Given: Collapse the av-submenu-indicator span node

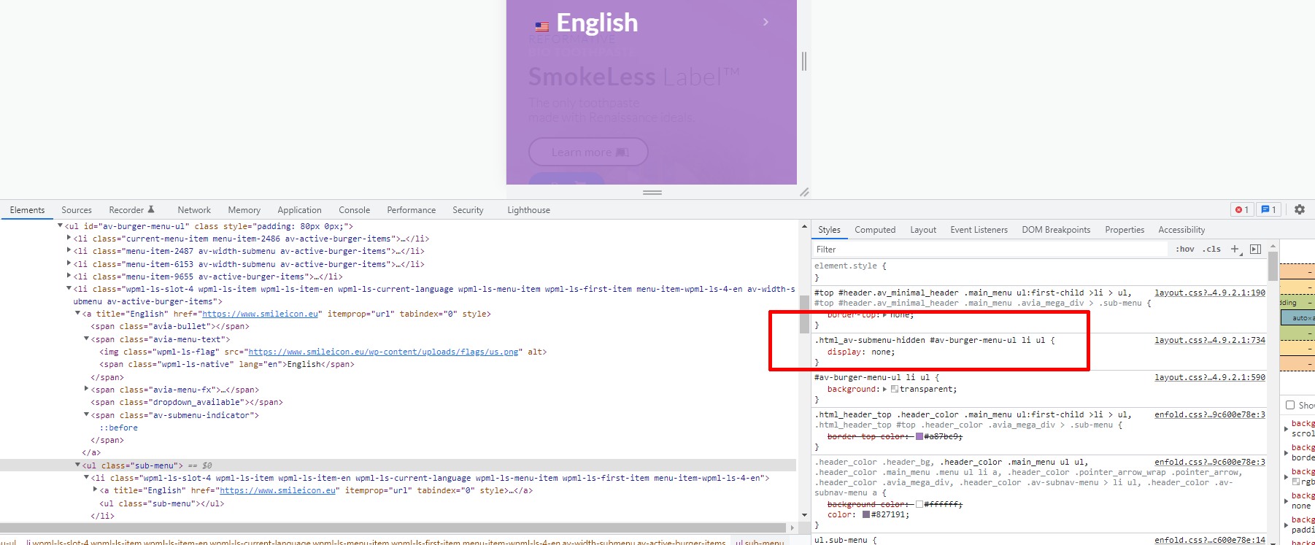Looking at the screenshot, I should [x=86, y=415].
